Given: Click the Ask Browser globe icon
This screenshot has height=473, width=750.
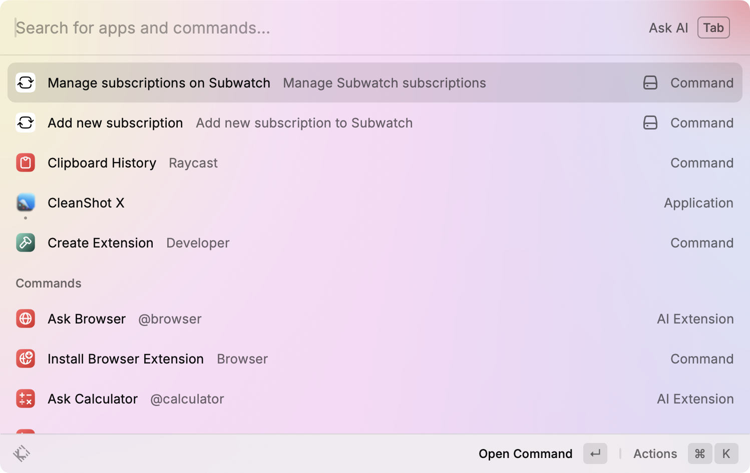Looking at the screenshot, I should point(26,318).
